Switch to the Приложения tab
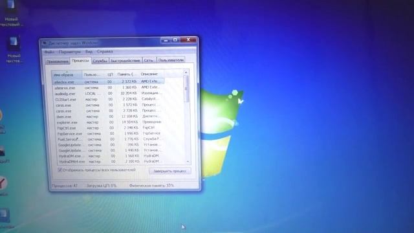The image size is (414, 233). tap(58, 61)
